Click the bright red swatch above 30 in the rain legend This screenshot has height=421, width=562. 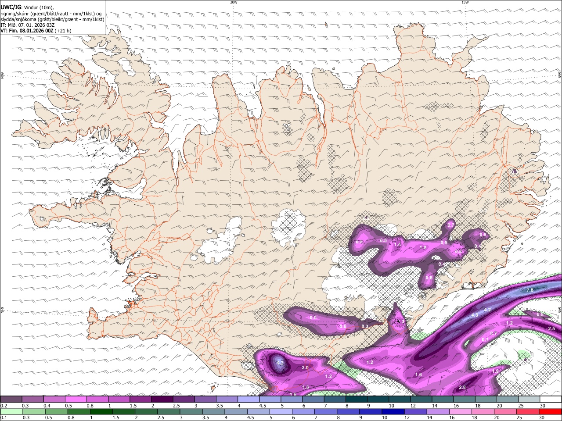(x=551, y=412)
